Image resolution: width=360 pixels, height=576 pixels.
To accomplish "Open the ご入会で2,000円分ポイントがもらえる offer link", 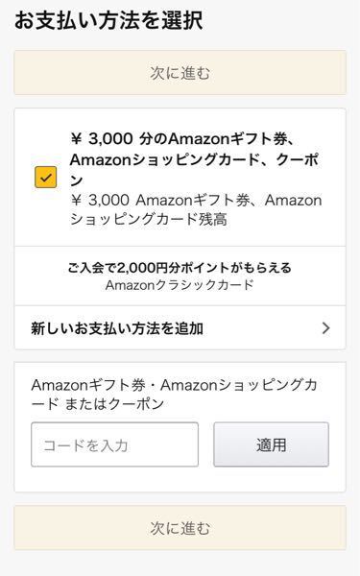I will tap(180, 268).
